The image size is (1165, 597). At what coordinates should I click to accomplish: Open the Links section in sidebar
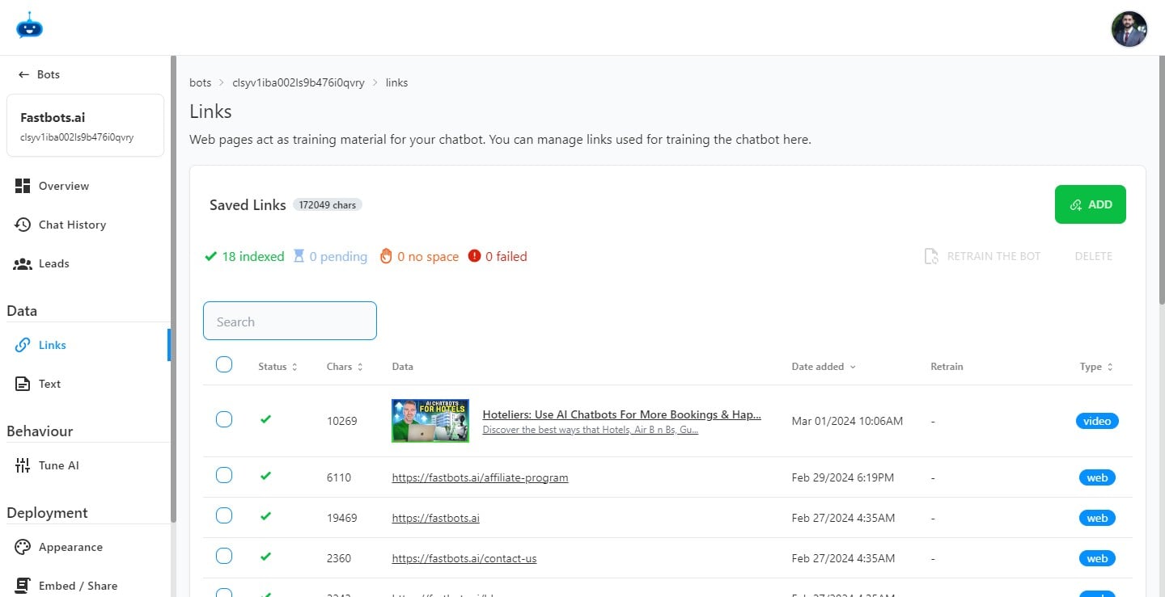click(52, 345)
